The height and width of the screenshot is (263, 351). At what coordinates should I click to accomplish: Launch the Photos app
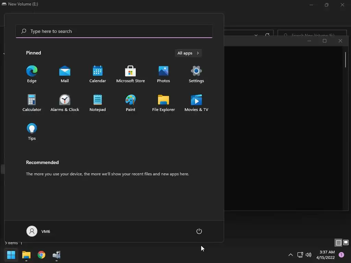pos(164,74)
